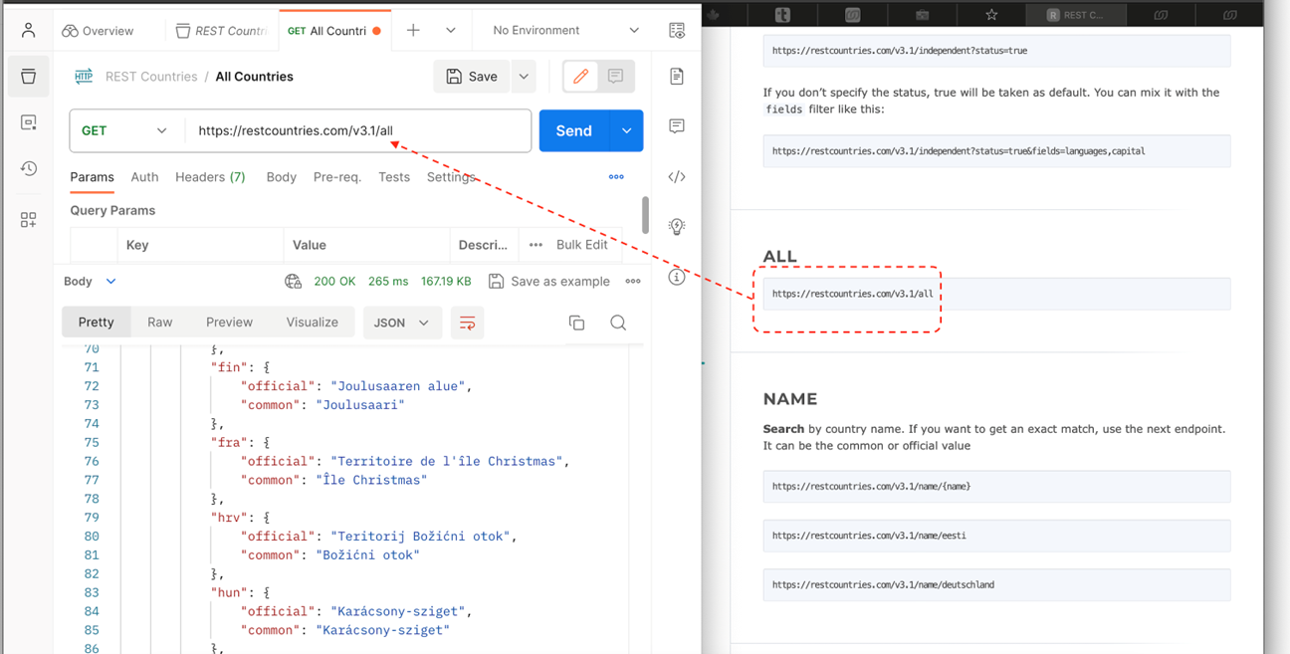Click the copy response icon
Screen dimensions: 1290x654
point(576,323)
